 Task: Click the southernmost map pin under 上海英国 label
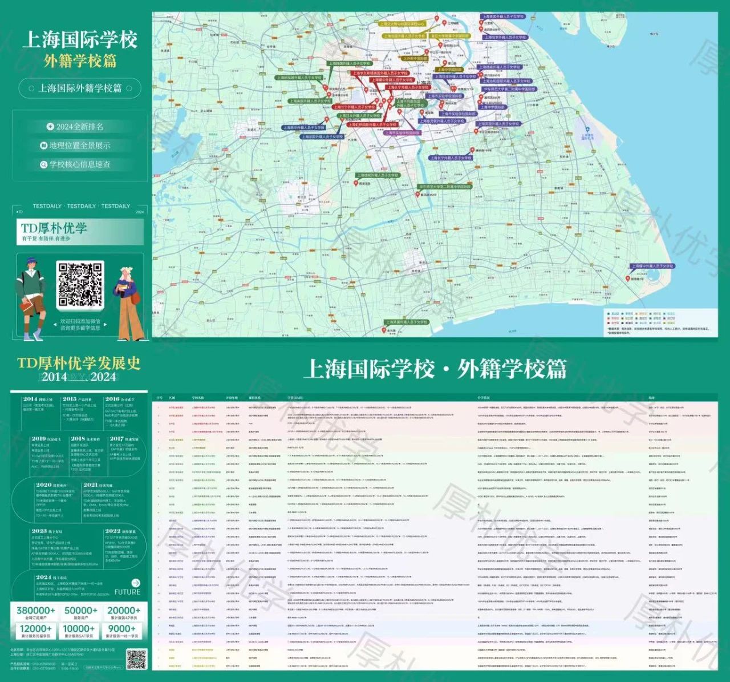[384, 330]
